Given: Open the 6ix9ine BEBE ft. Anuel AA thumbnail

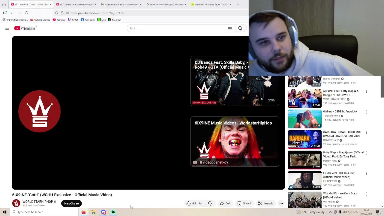Looking at the screenshot, I should point(305,119).
